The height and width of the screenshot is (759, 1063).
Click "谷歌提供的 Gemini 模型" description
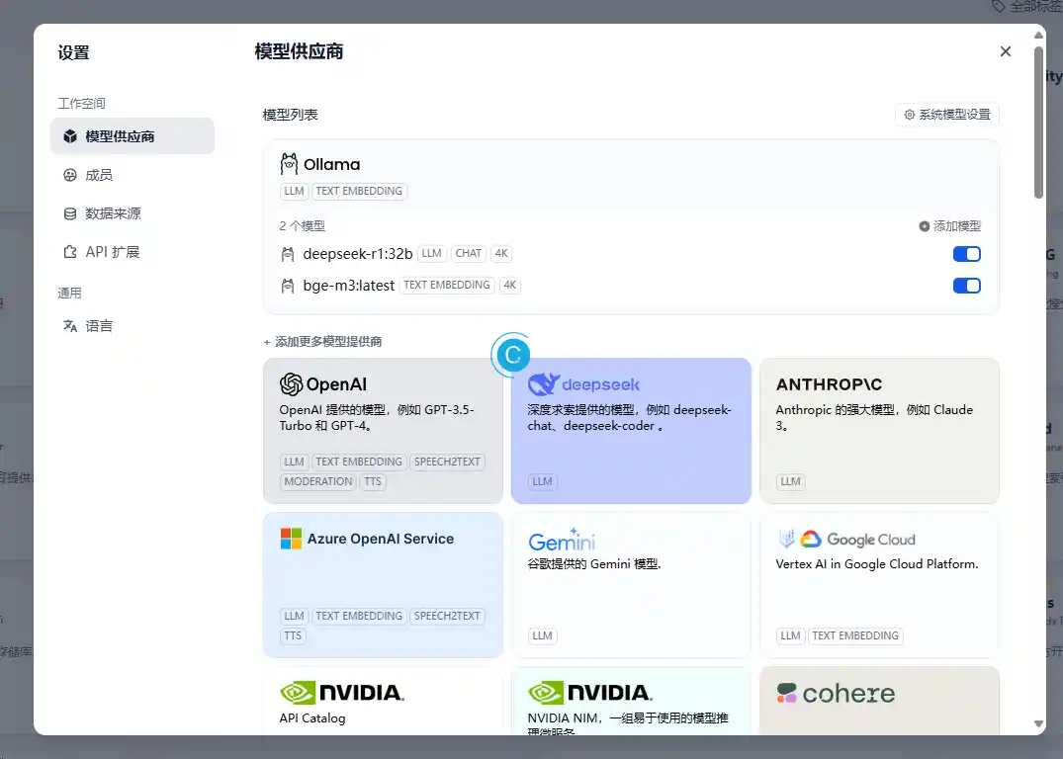(x=594, y=564)
